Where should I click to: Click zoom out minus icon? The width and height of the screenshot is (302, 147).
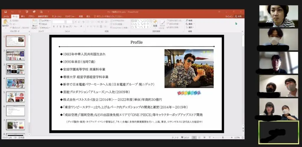tap(214, 138)
